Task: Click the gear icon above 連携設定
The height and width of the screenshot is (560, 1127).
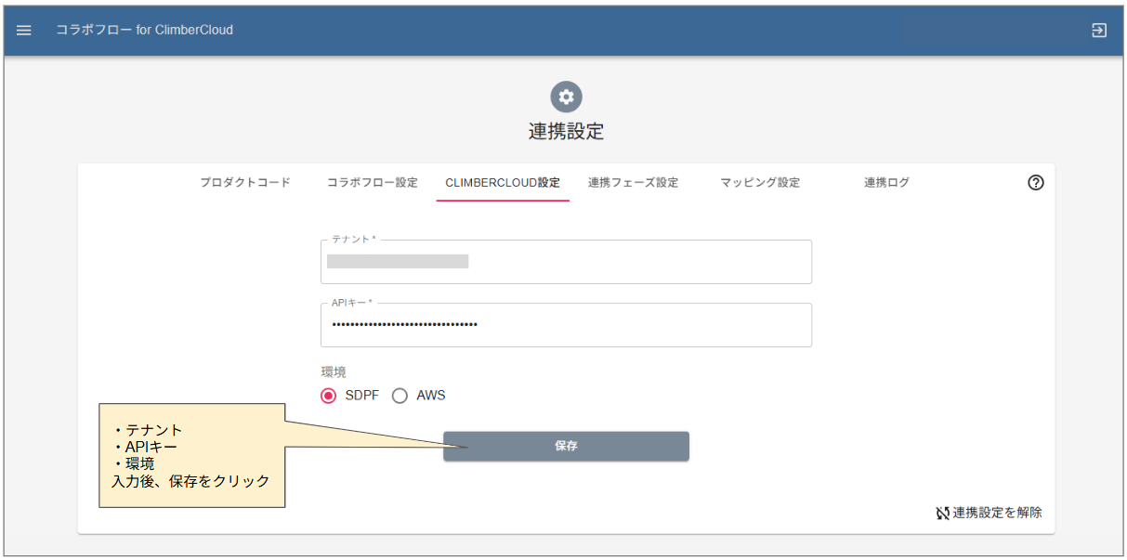Action: coord(566,97)
